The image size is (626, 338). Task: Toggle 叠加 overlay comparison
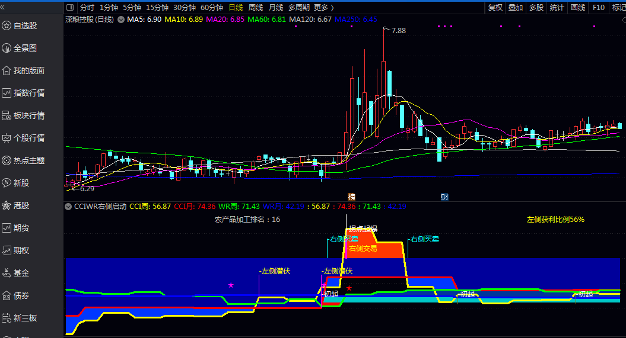click(x=516, y=8)
